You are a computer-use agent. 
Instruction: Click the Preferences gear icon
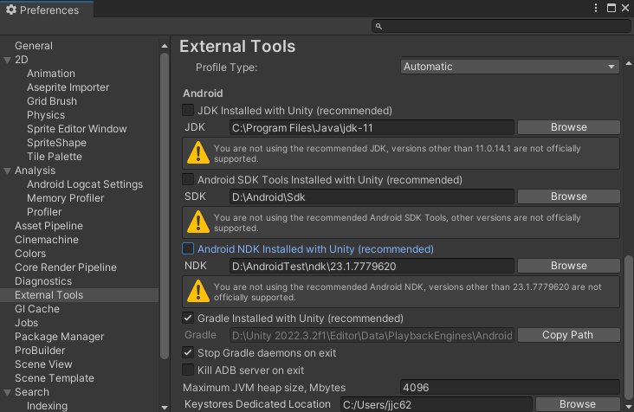11,10
